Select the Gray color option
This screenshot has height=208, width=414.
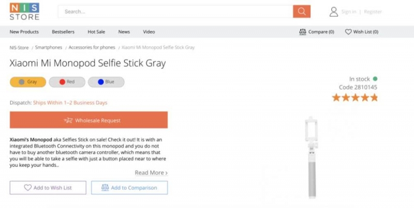point(28,82)
